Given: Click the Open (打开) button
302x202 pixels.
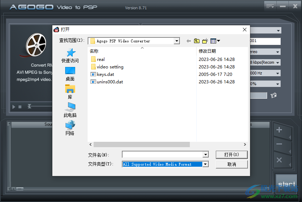Looking at the screenshot, I should (232, 155).
